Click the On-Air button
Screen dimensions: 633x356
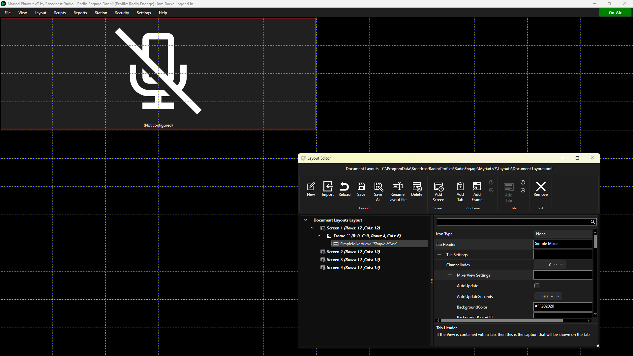point(615,13)
